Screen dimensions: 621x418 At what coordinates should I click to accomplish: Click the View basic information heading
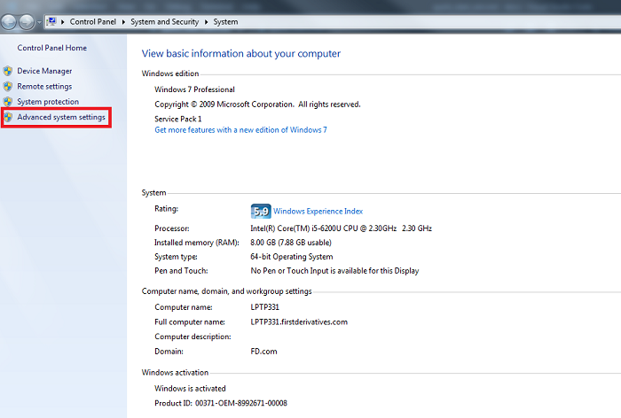coord(241,53)
